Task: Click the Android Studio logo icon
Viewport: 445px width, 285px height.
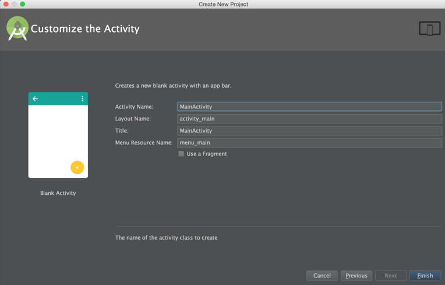Action: [x=17, y=28]
